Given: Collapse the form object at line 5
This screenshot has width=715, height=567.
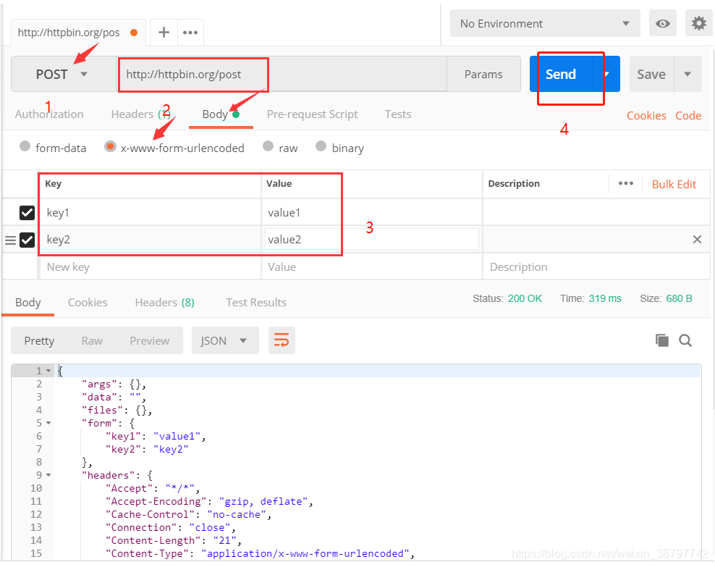Looking at the screenshot, I should (x=48, y=424).
